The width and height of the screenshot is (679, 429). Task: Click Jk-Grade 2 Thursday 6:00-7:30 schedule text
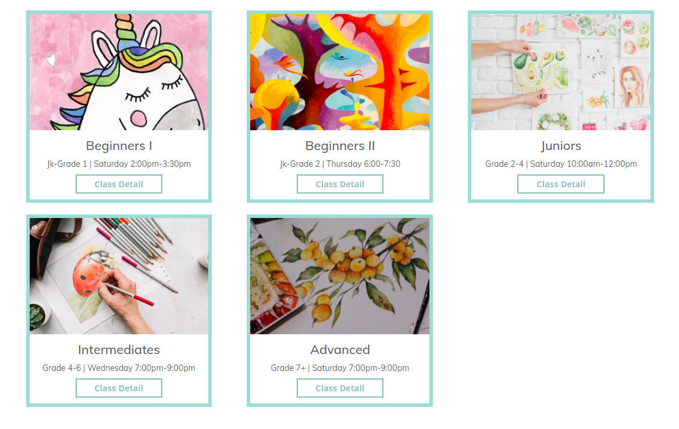[x=340, y=164]
